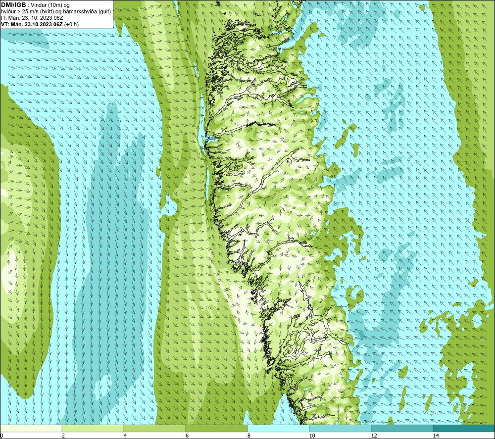
Task: Click the "IT: Mán. 23. 10. 2023 06Z" line
Action: click(32, 18)
